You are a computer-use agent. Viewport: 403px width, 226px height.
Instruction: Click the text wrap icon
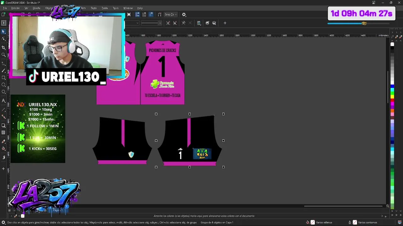click(199, 23)
